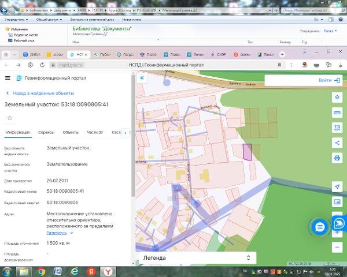Image resolution: width=347 pixels, height=277 pixels.
Task: Switch to the Объекты tab
Action: point(71,132)
